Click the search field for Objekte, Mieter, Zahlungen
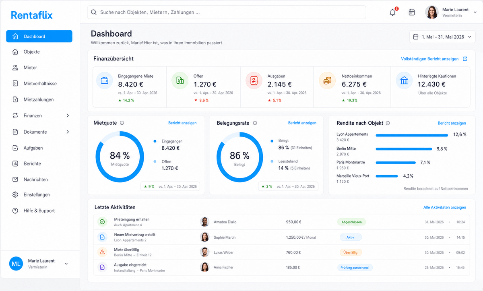483x291 pixels. [227, 12]
